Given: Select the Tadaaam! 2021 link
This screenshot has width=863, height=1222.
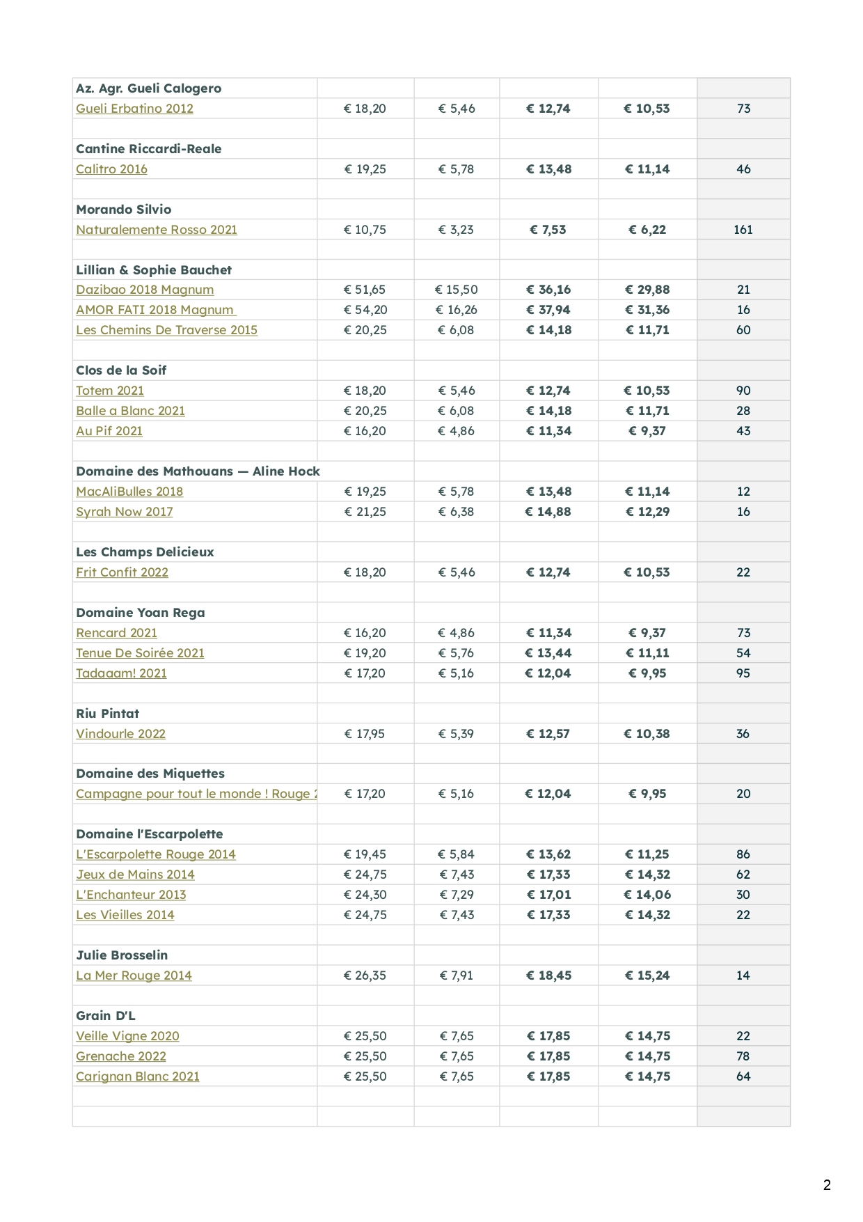Looking at the screenshot, I should pyautogui.click(x=121, y=673).
